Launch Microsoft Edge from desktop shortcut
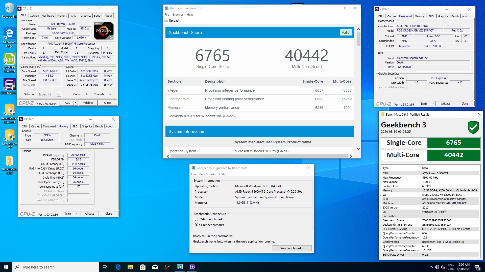The width and height of the screenshot is (485, 272). (x=9, y=37)
